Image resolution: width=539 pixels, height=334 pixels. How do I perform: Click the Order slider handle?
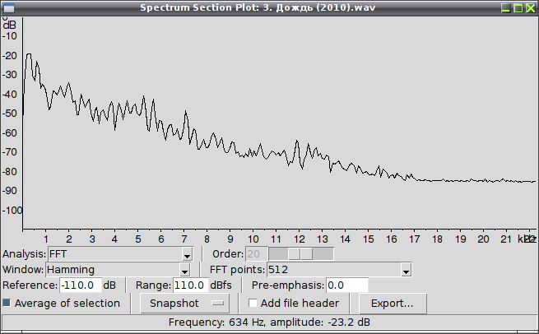[x=300, y=254]
